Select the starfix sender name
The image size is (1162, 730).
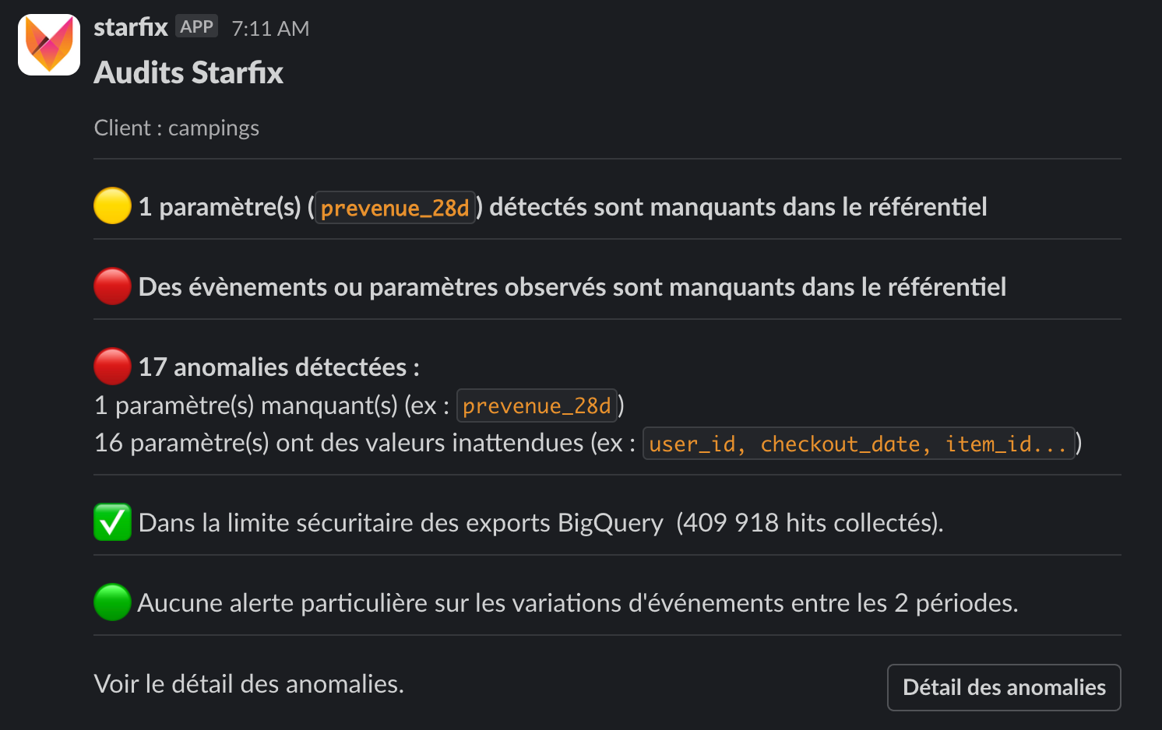tap(130, 26)
